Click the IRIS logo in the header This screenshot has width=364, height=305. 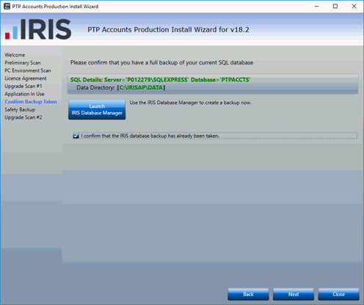pyautogui.click(x=38, y=29)
